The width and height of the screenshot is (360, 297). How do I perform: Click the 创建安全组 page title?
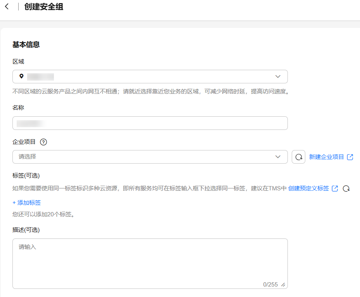pos(43,7)
